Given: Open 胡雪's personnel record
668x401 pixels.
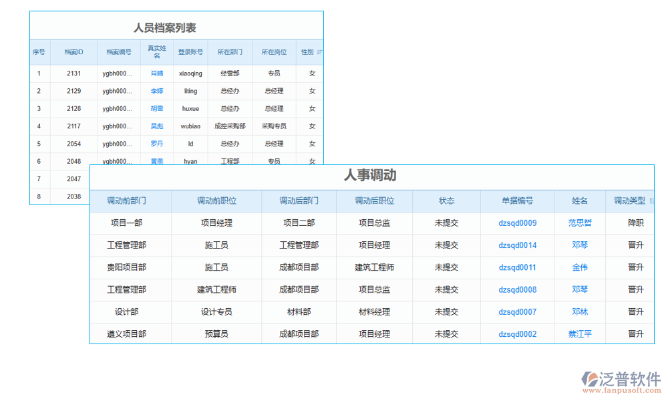Looking at the screenshot, I should pos(156,108).
